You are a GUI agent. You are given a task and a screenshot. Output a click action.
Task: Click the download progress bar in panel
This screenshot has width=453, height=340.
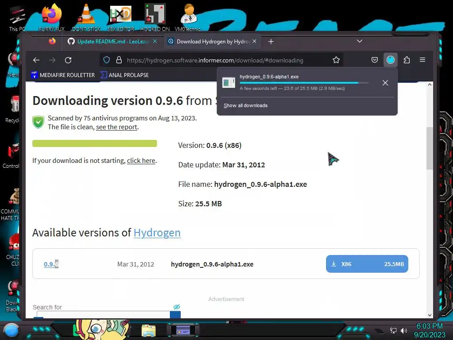click(304, 83)
